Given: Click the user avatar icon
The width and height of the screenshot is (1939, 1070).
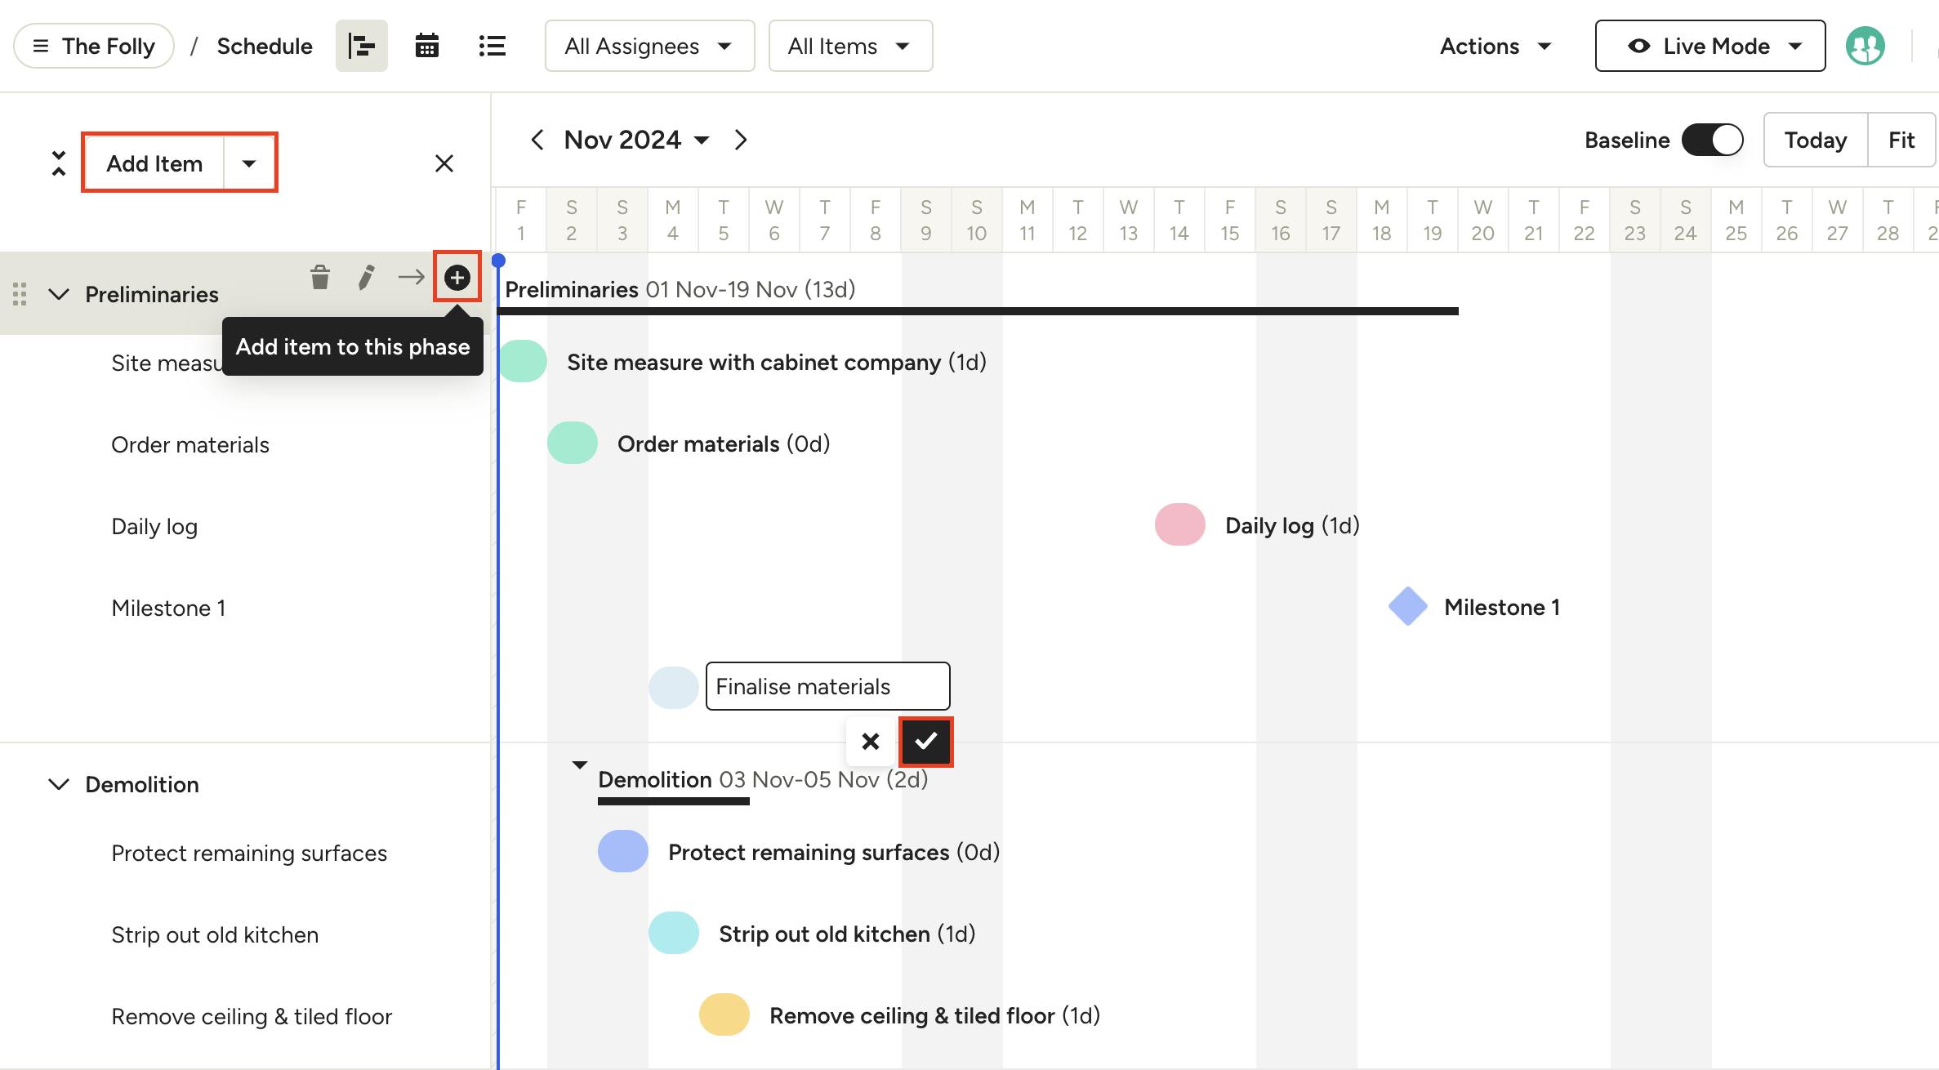Looking at the screenshot, I should click(x=1865, y=46).
